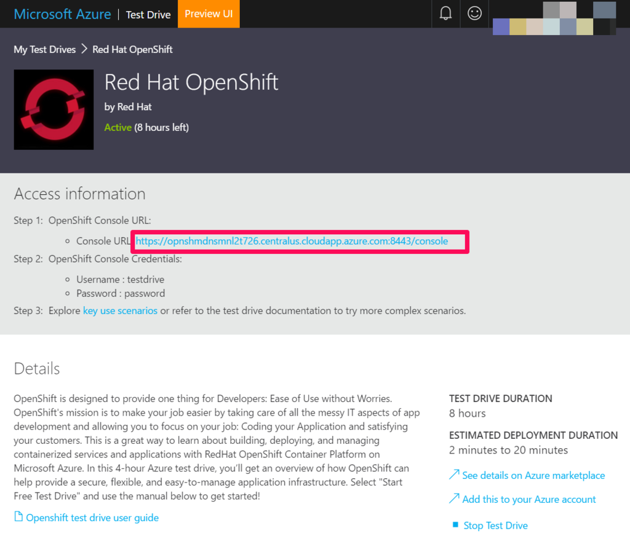Click the smiley feedback icon

click(474, 14)
